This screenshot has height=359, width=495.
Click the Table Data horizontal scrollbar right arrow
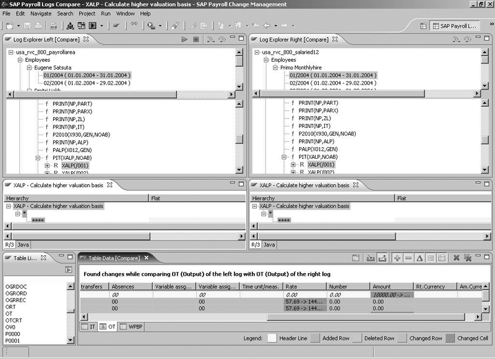tap(478, 316)
